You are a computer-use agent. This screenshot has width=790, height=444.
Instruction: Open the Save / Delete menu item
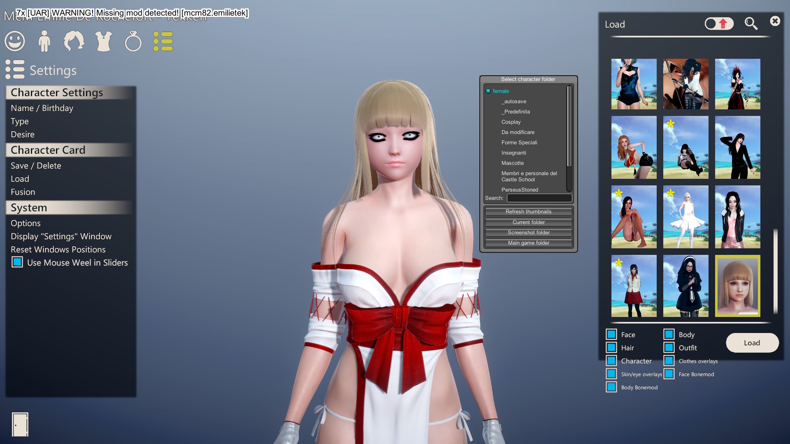[36, 165]
